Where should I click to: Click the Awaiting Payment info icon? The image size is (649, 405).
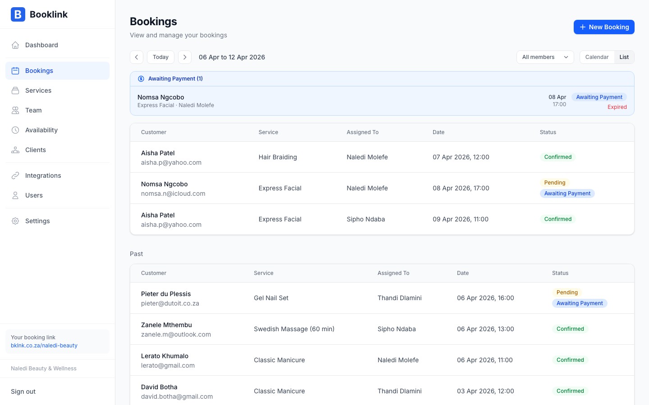(141, 78)
